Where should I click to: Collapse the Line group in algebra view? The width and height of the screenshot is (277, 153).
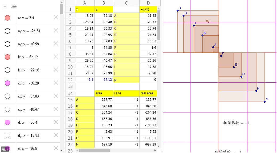pyautogui.click(x=5, y=7)
